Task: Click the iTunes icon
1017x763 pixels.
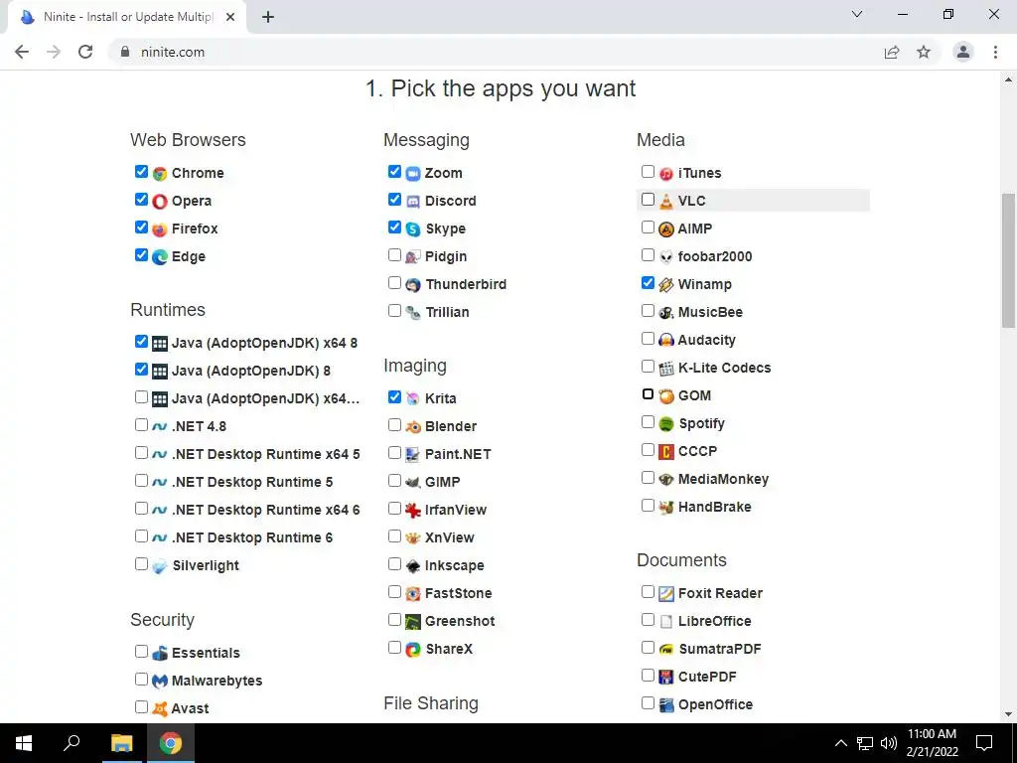Action: coord(666,173)
